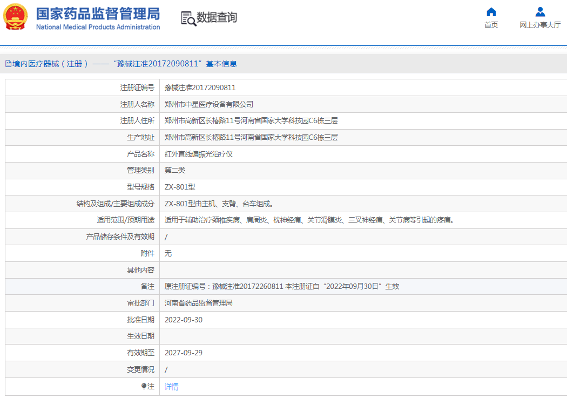Click the 第二类 management category value
Screen dimensions: 567x398
[x=174, y=170]
